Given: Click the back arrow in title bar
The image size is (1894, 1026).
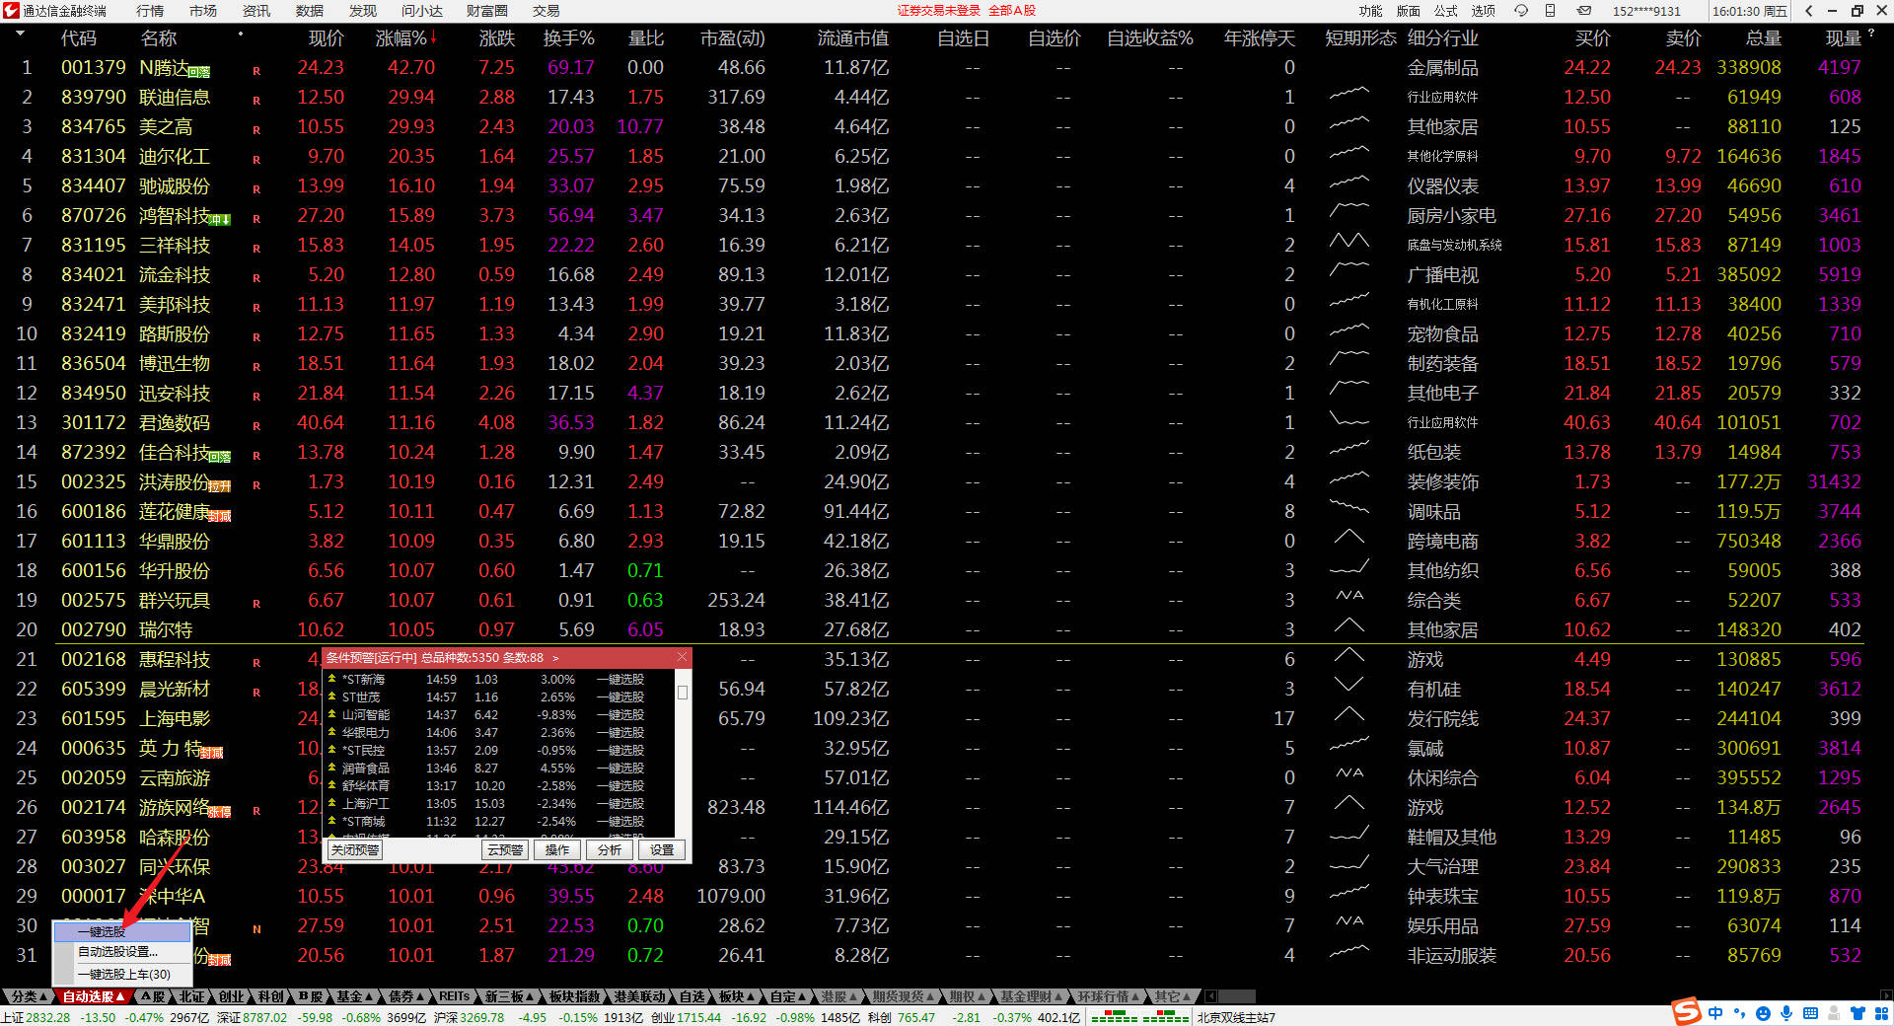Looking at the screenshot, I should click(x=1808, y=11).
